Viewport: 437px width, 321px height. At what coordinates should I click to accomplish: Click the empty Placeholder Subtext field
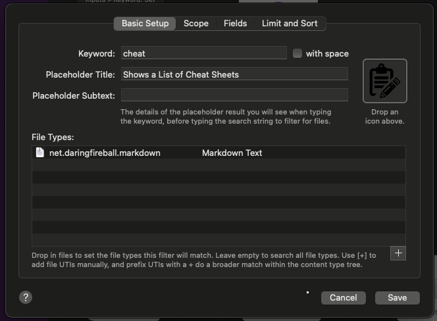[234, 95]
